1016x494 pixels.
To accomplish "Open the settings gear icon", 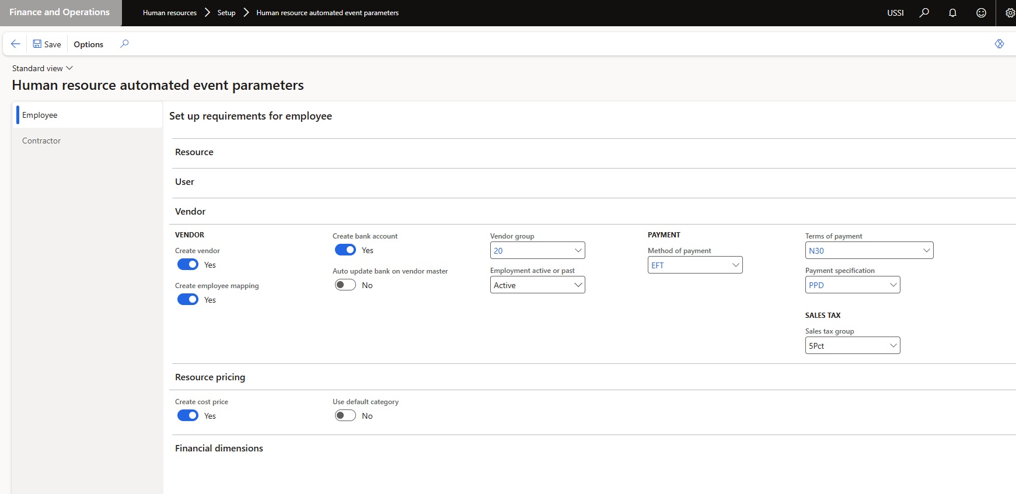I will (1010, 13).
